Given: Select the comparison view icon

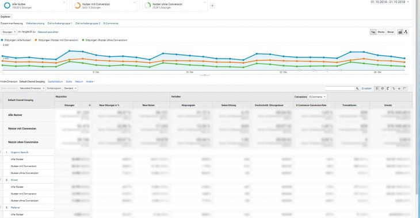Looking at the screenshot, I should tap(394, 88).
